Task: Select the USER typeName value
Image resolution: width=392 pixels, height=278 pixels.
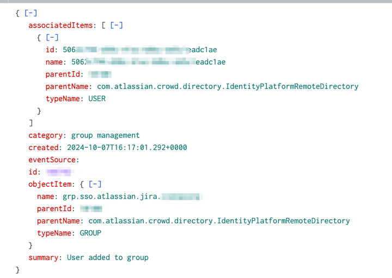Action: (97, 99)
